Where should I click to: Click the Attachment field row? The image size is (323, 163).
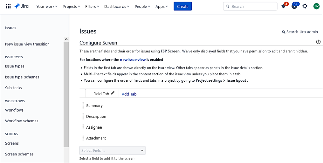(96, 138)
